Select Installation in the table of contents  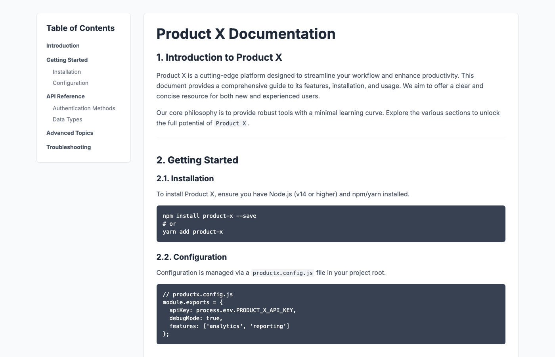(67, 72)
